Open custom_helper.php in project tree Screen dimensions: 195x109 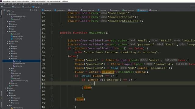(x=19, y=17)
